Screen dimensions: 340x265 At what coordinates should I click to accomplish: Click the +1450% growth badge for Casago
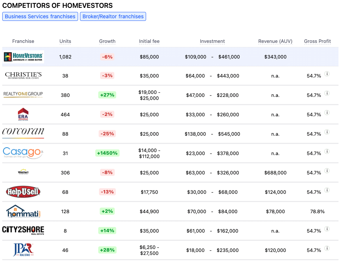[107, 153]
